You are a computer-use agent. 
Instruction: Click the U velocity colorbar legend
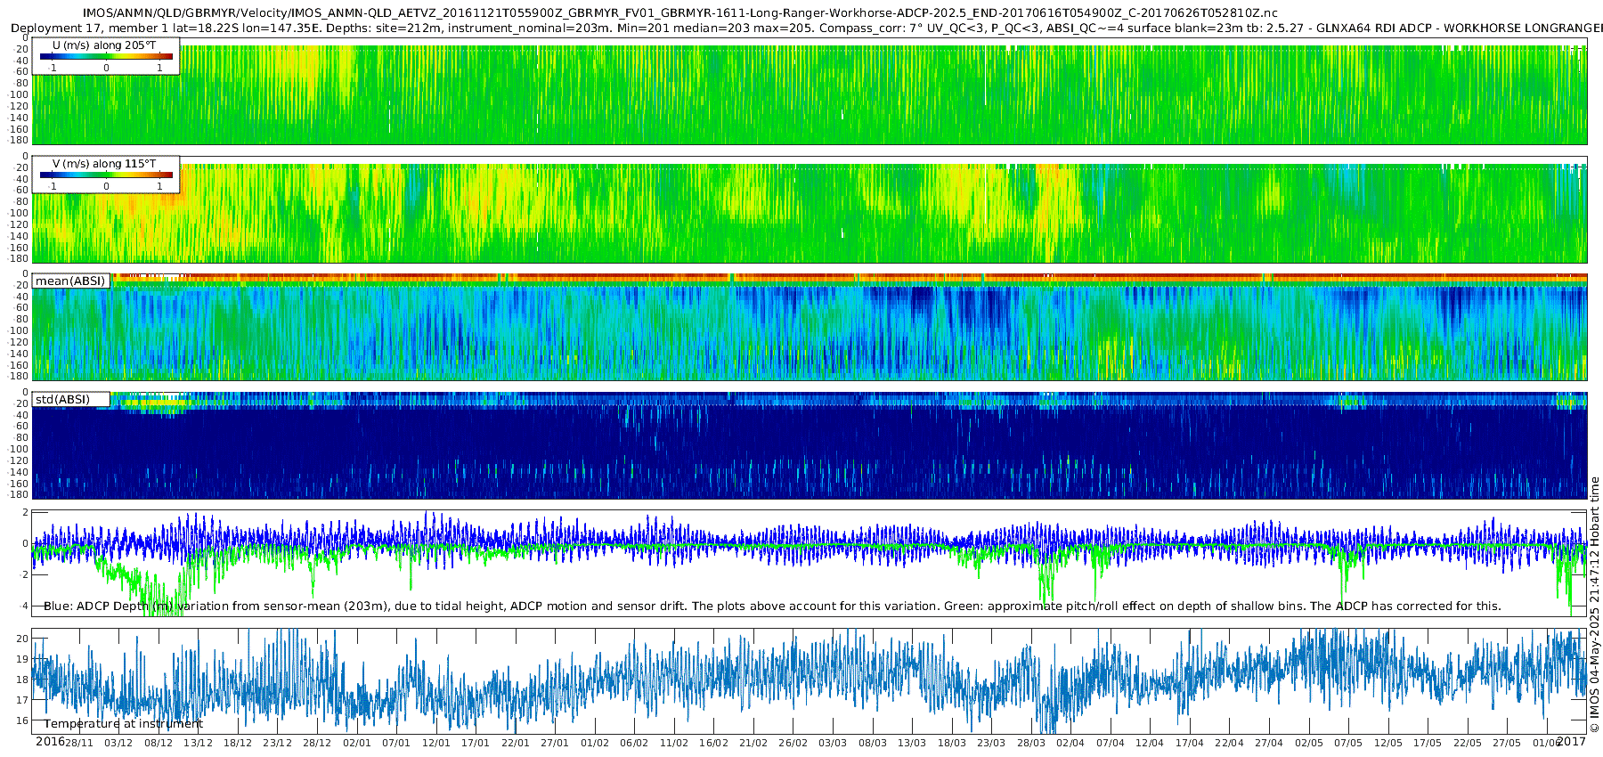[106, 56]
